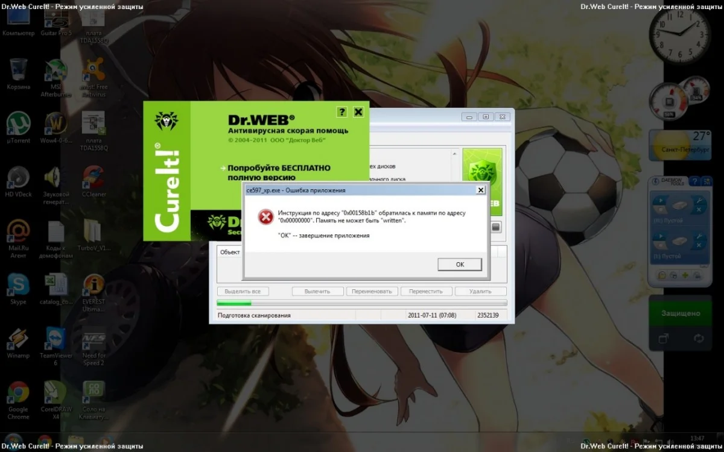Click the green scan progress bar
The image size is (724, 452).
click(x=361, y=303)
